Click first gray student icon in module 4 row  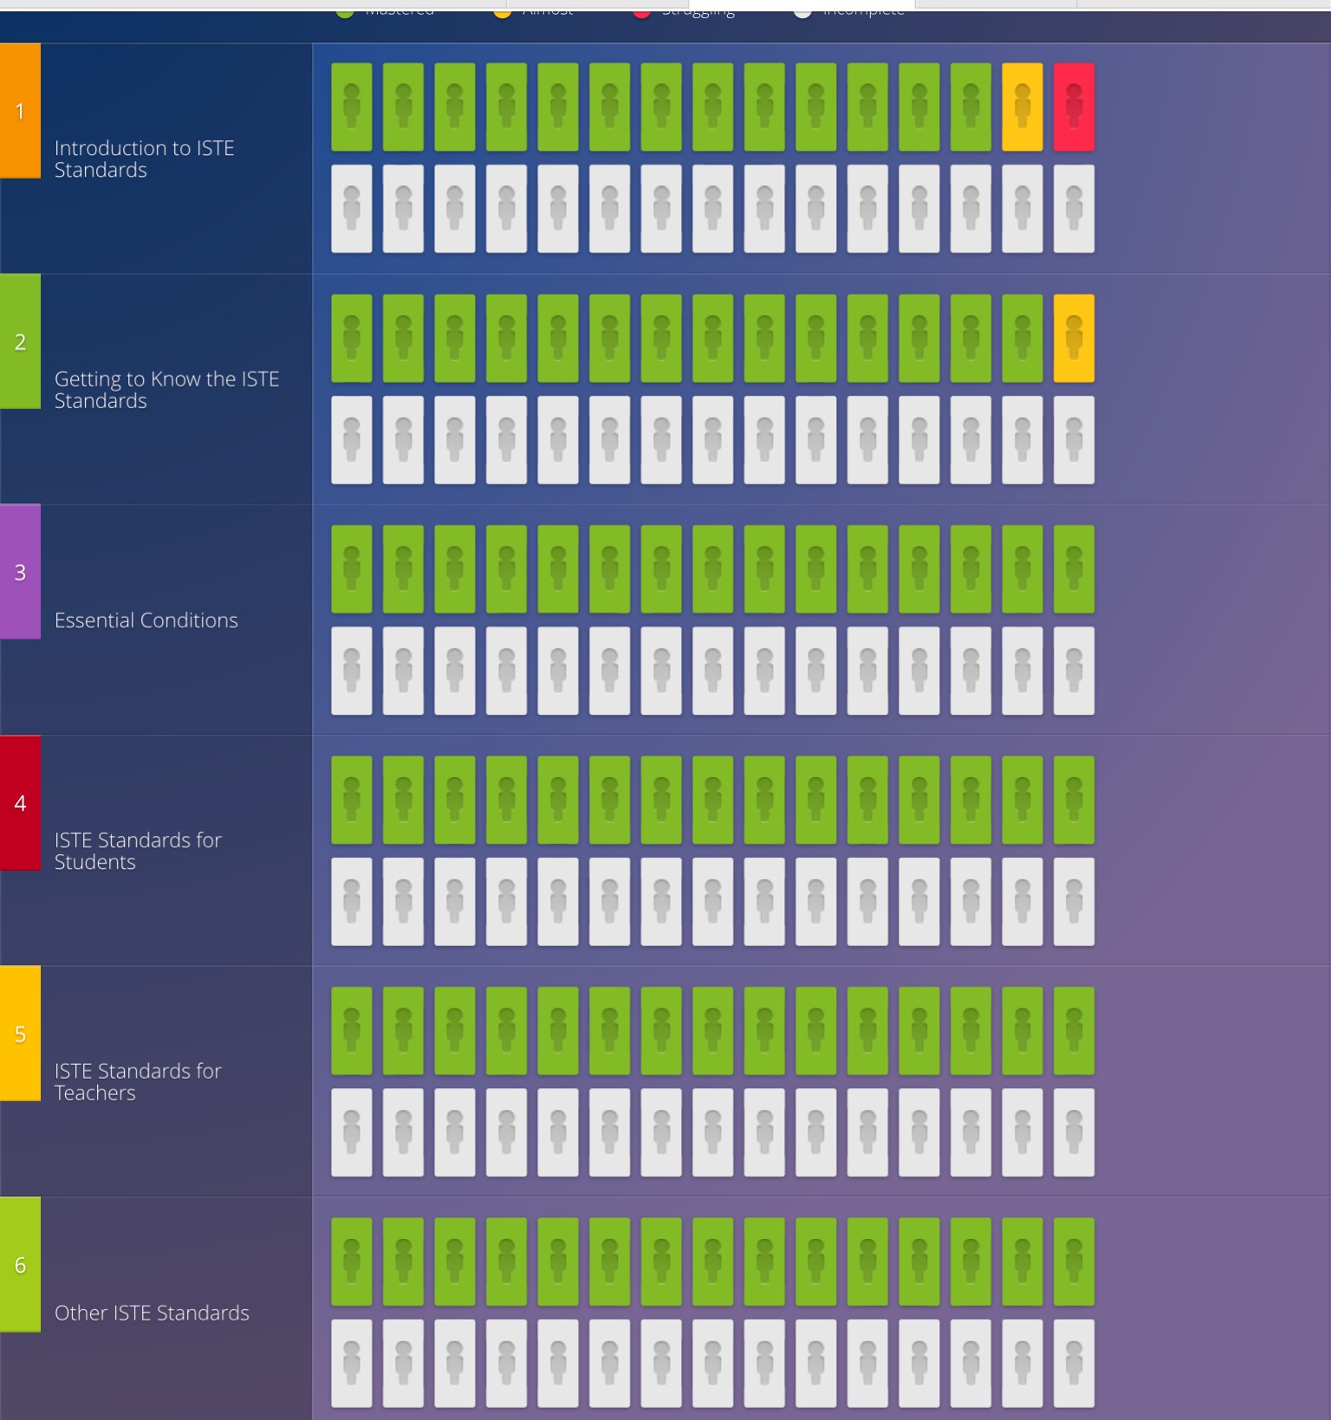tap(352, 902)
